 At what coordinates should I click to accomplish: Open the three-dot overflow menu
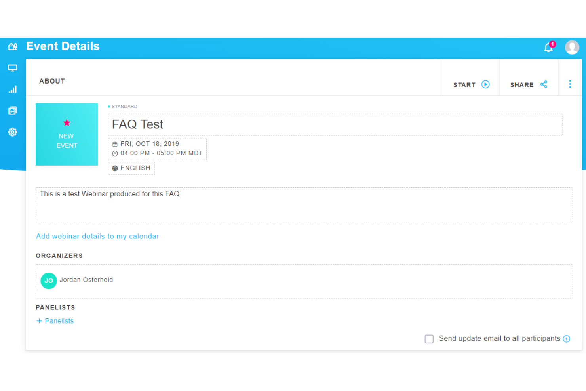pos(570,84)
